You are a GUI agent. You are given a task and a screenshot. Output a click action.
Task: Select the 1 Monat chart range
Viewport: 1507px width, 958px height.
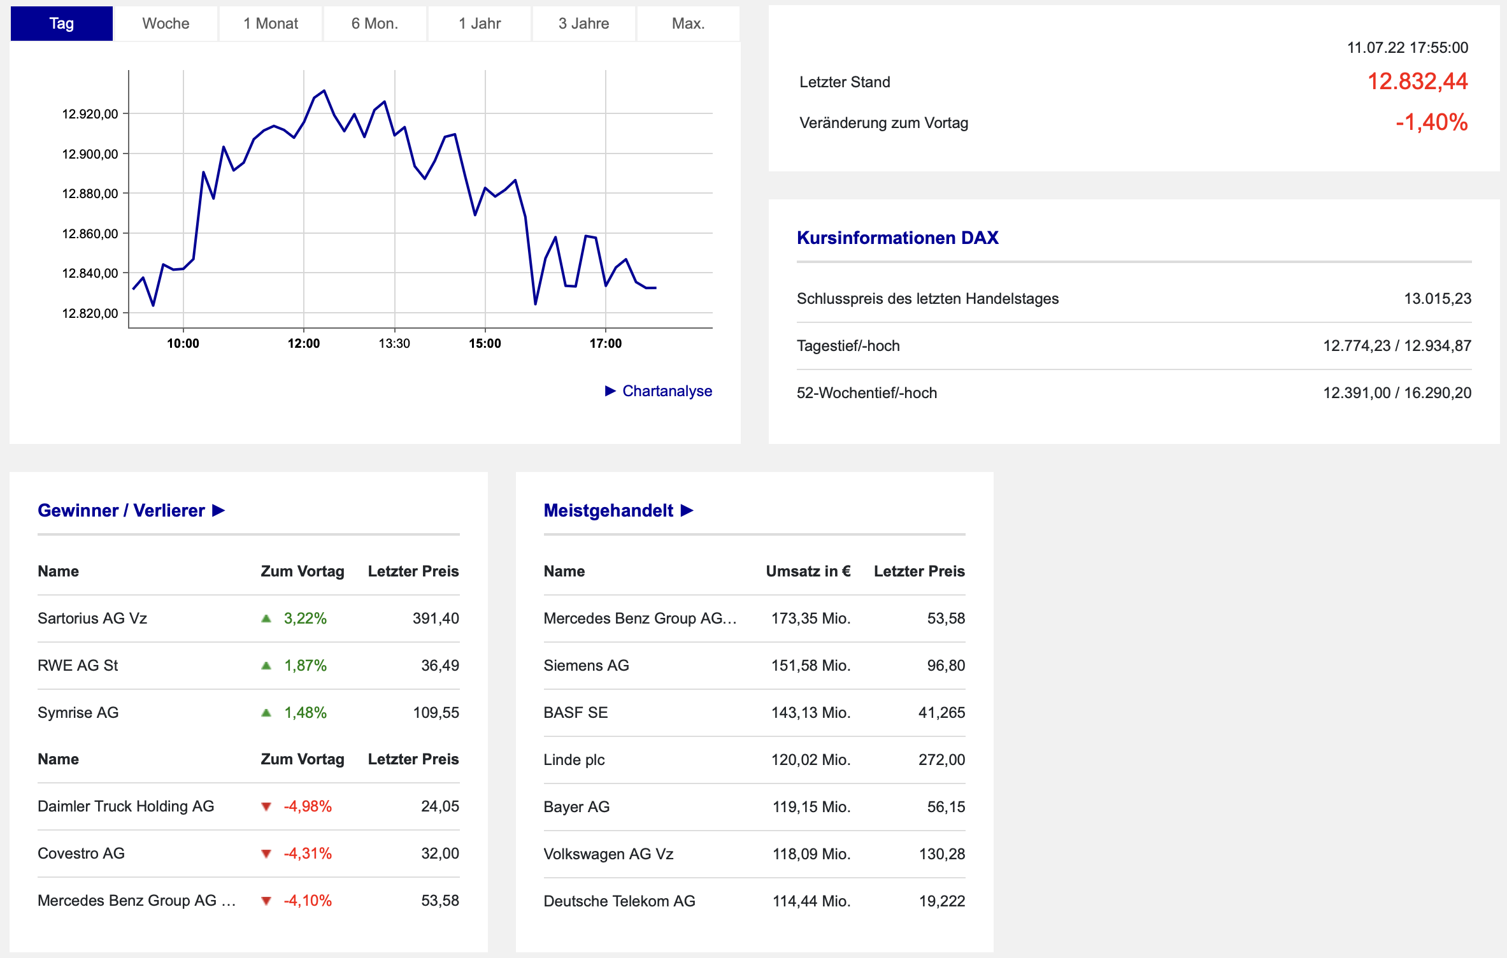point(271,24)
